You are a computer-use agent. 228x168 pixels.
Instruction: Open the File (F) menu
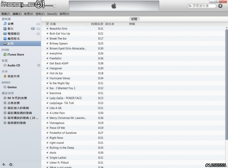coord(6,14)
